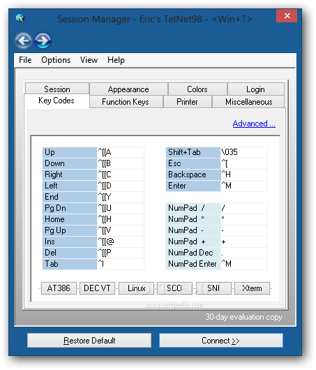Close the Session Manager window
The image size is (316, 370).
(x=287, y=16)
